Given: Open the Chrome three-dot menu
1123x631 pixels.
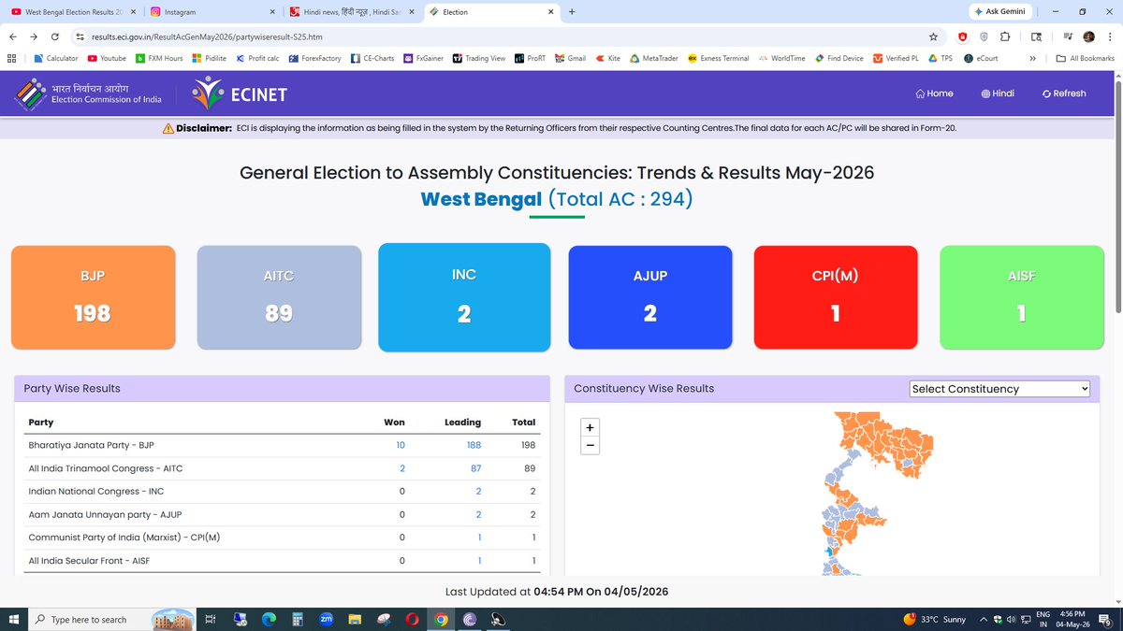Looking at the screenshot, I should (x=1109, y=36).
